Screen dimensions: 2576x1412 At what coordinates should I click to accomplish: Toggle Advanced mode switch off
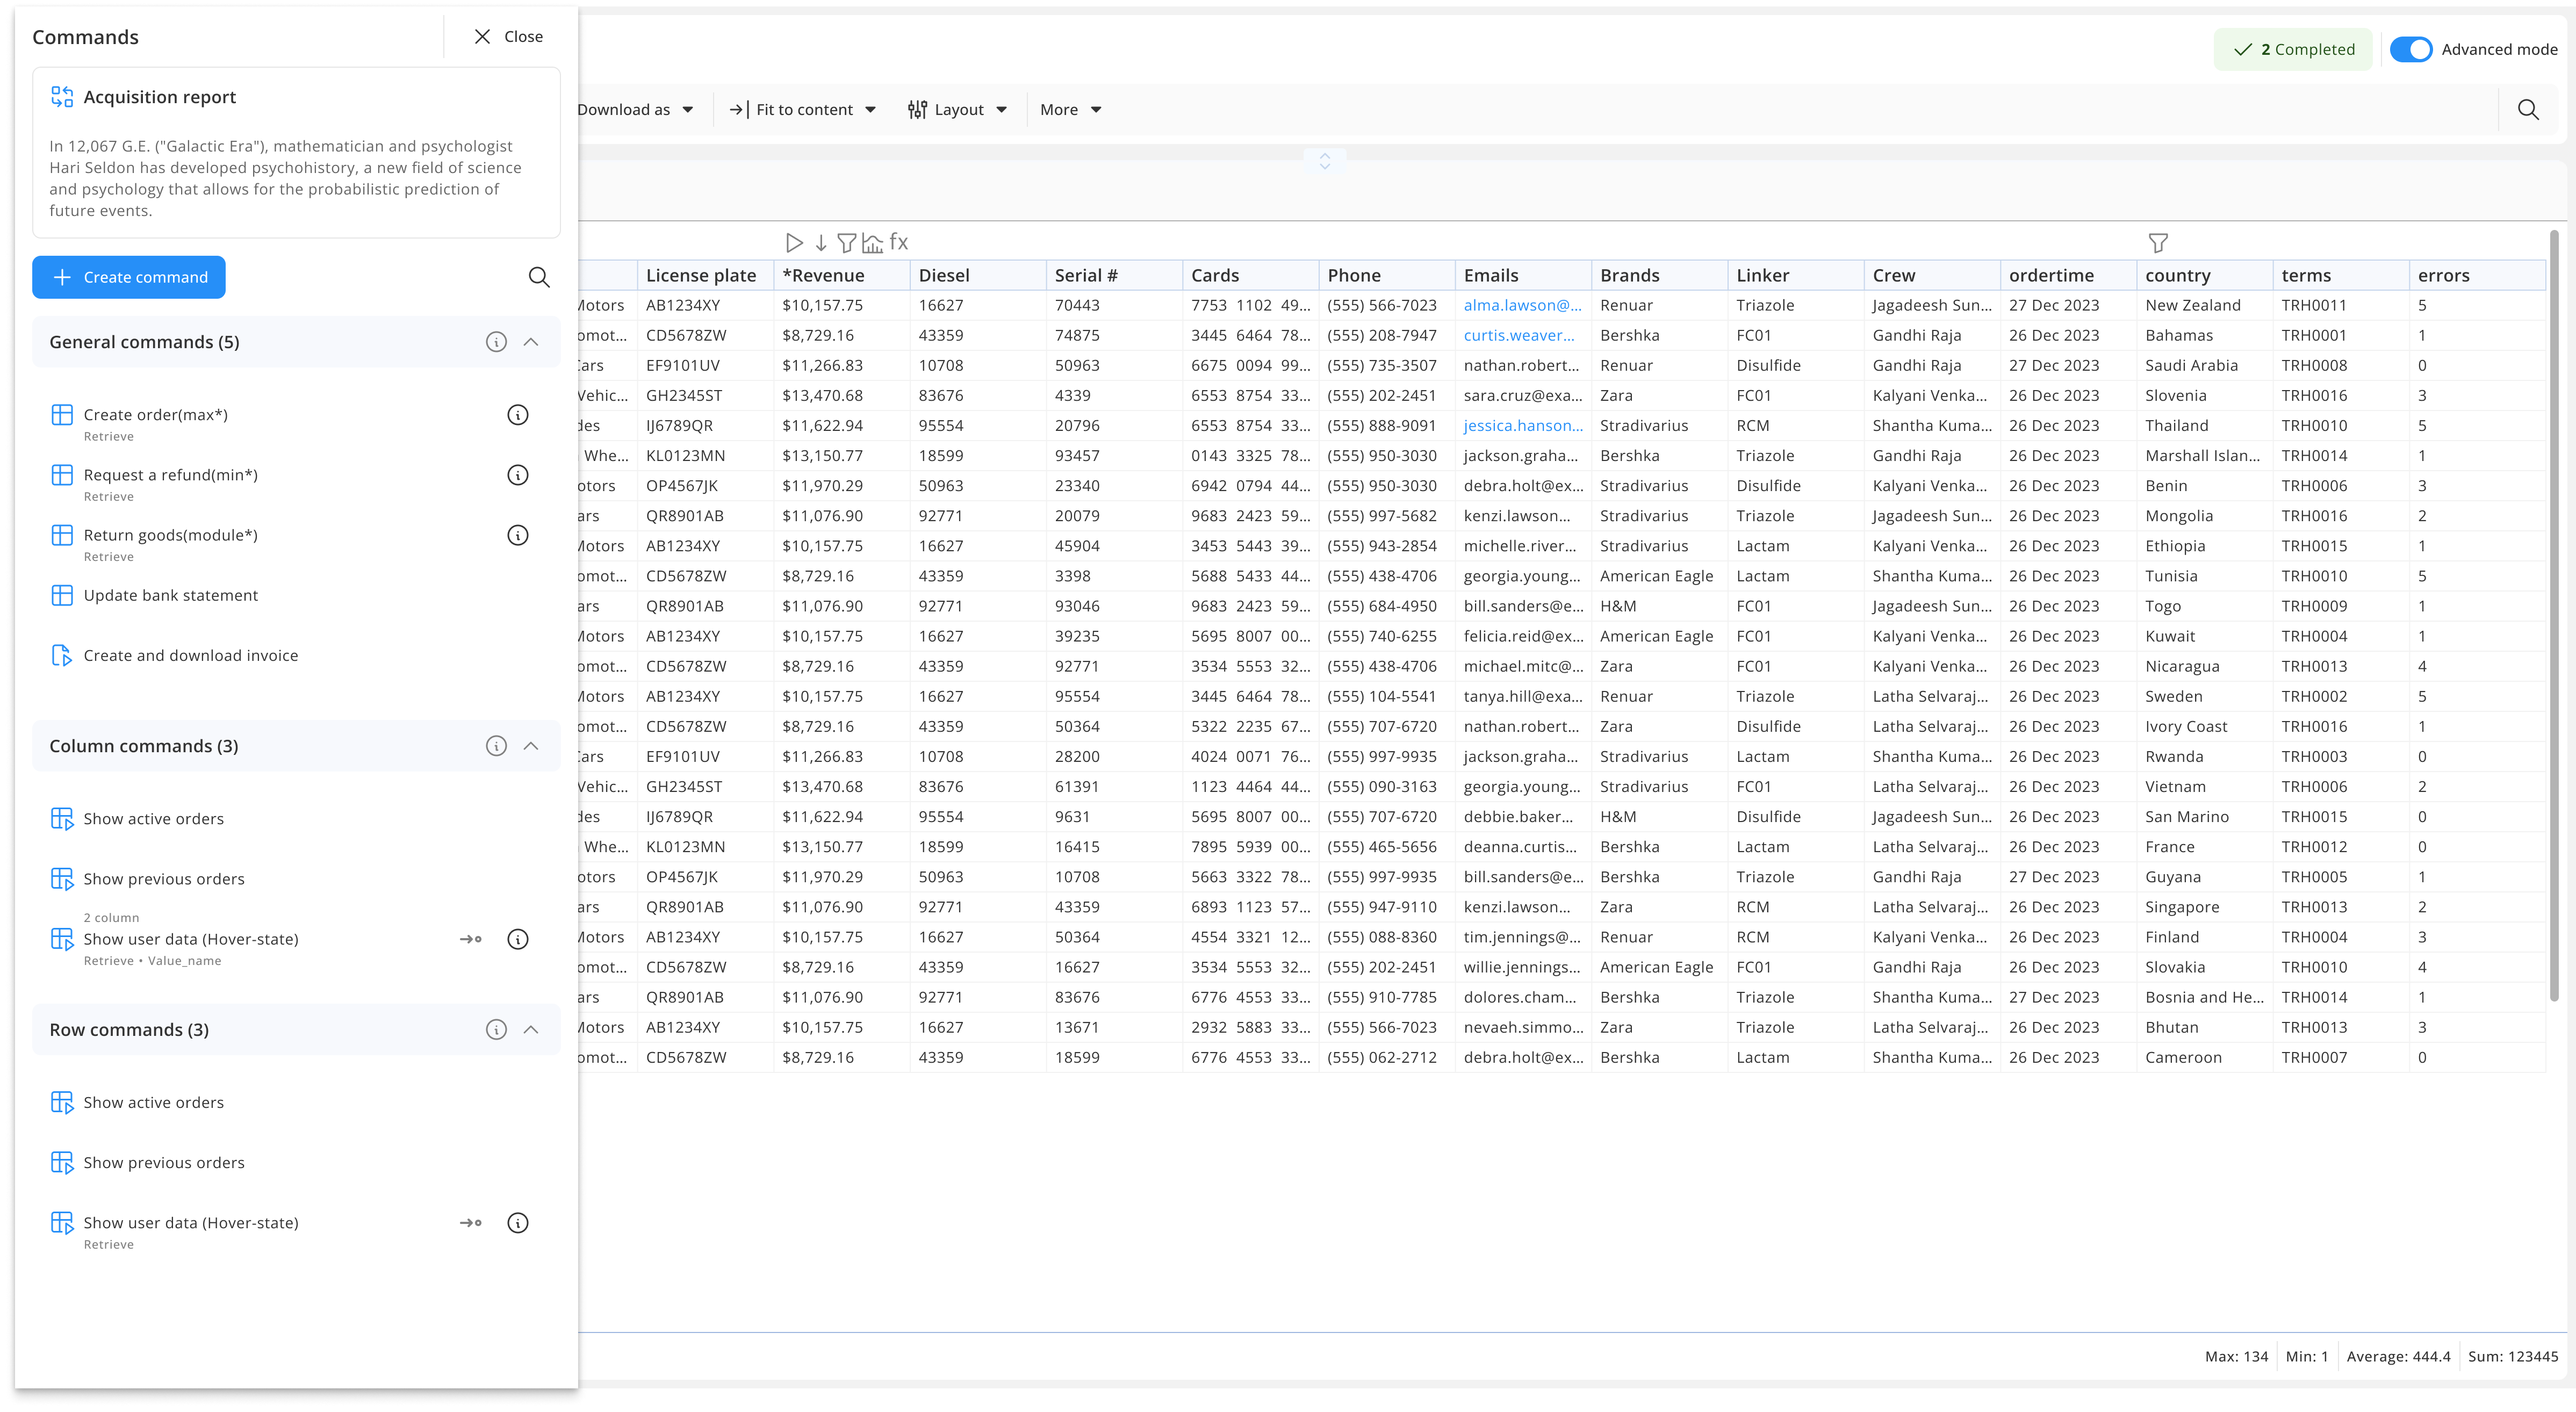pos(2411,49)
